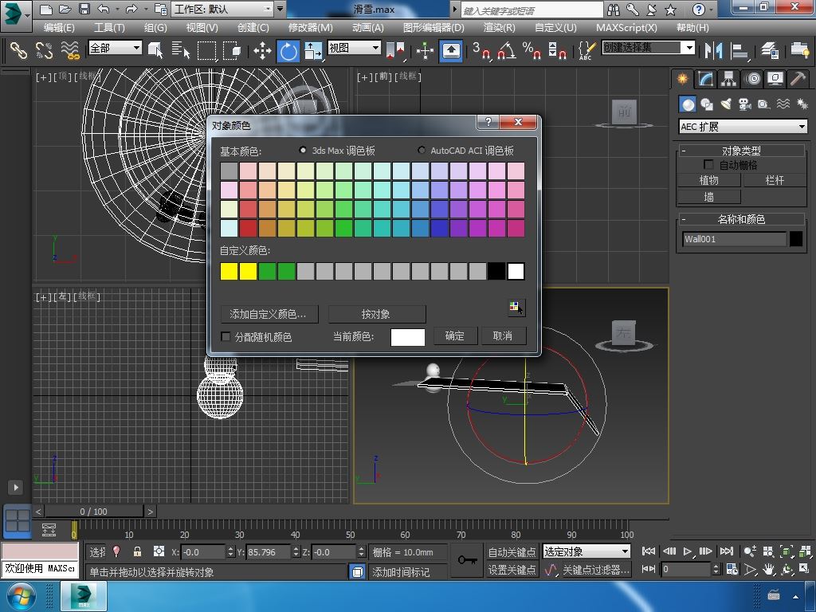
Task: Toggle the AutoGrid checkbox (自动栅格)
Action: pyautogui.click(x=708, y=164)
